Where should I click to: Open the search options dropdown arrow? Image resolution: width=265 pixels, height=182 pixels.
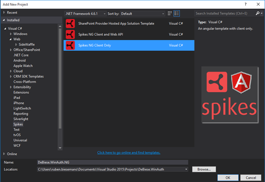click(261, 13)
